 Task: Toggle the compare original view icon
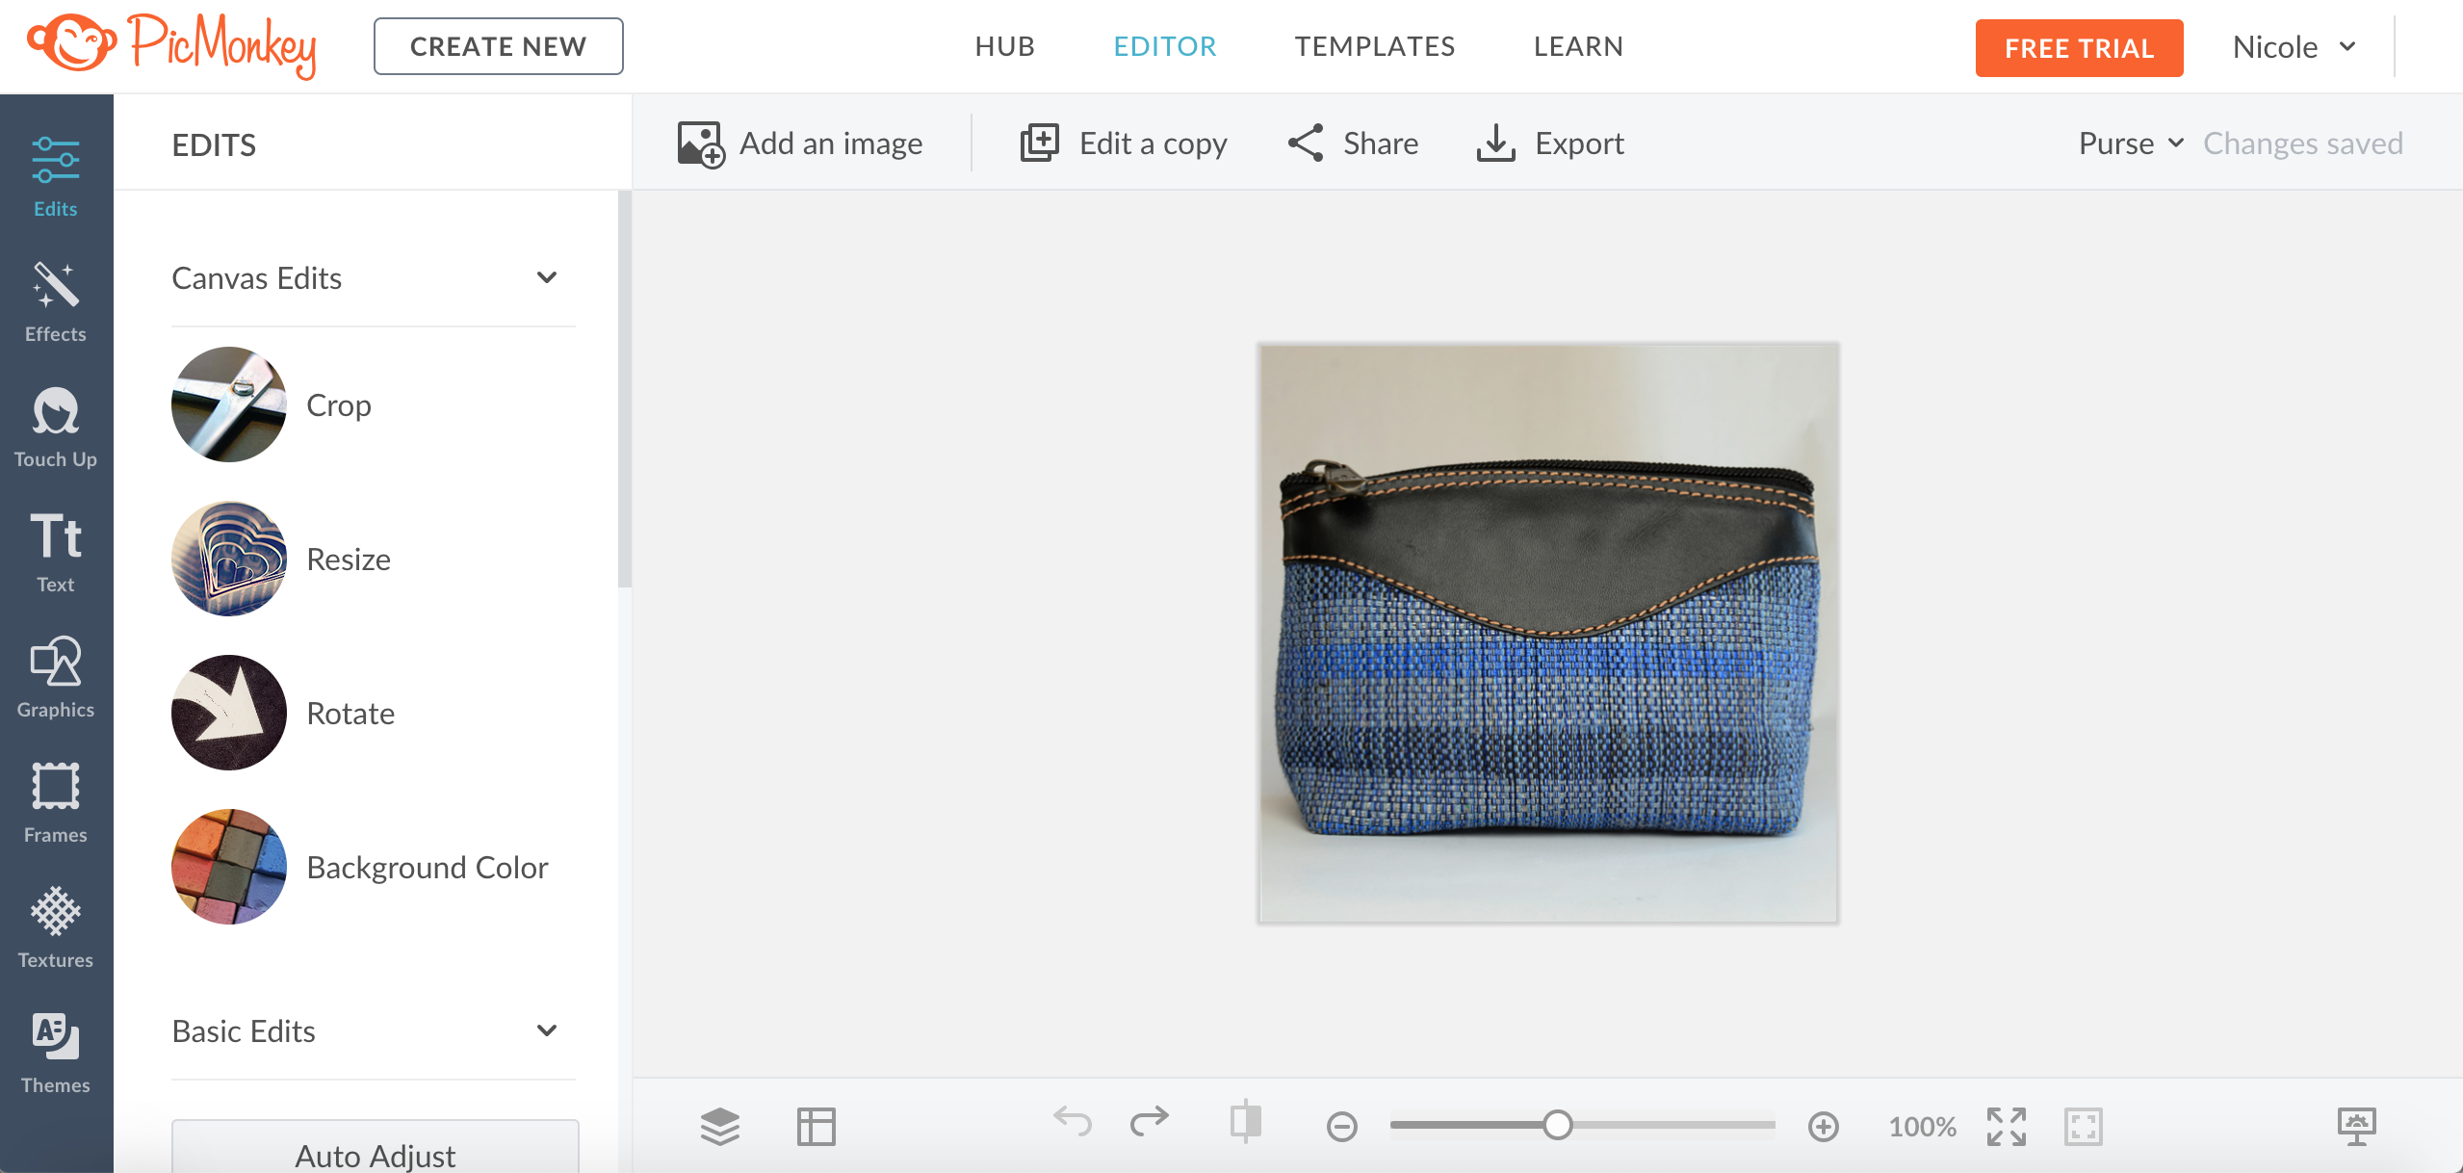pyautogui.click(x=1245, y=1122)
